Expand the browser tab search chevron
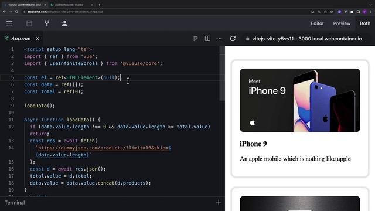375x211 pixels. 370,5
